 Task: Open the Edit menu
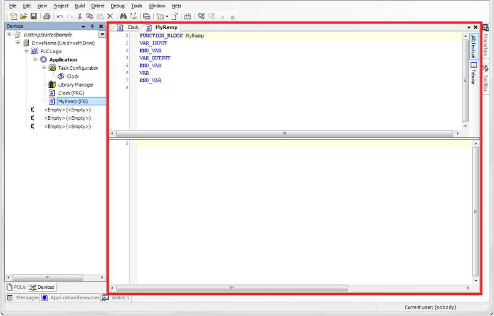27,6
